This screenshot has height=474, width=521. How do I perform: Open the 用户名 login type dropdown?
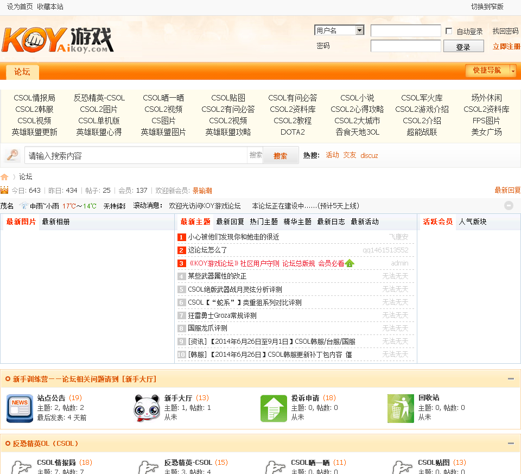pos(339,30)
